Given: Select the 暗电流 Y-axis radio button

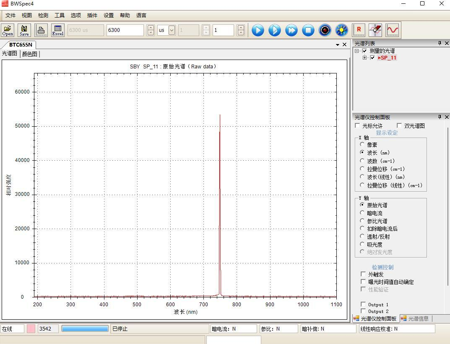Looking at the screenshot, I should coord(362,213).
